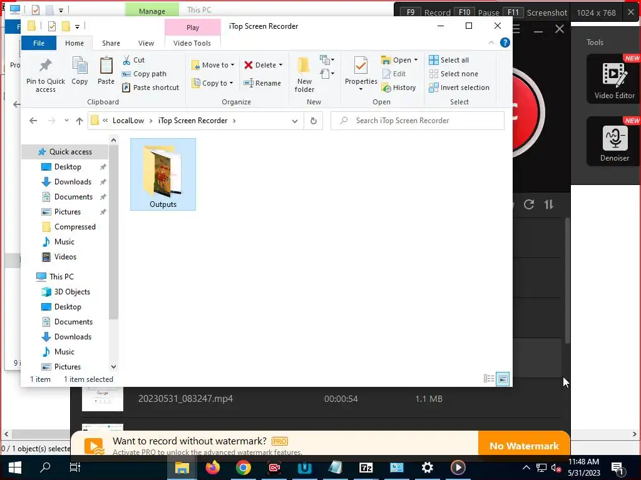Click the sort arrows icon in iTop recorder

(x=549, y=204)
